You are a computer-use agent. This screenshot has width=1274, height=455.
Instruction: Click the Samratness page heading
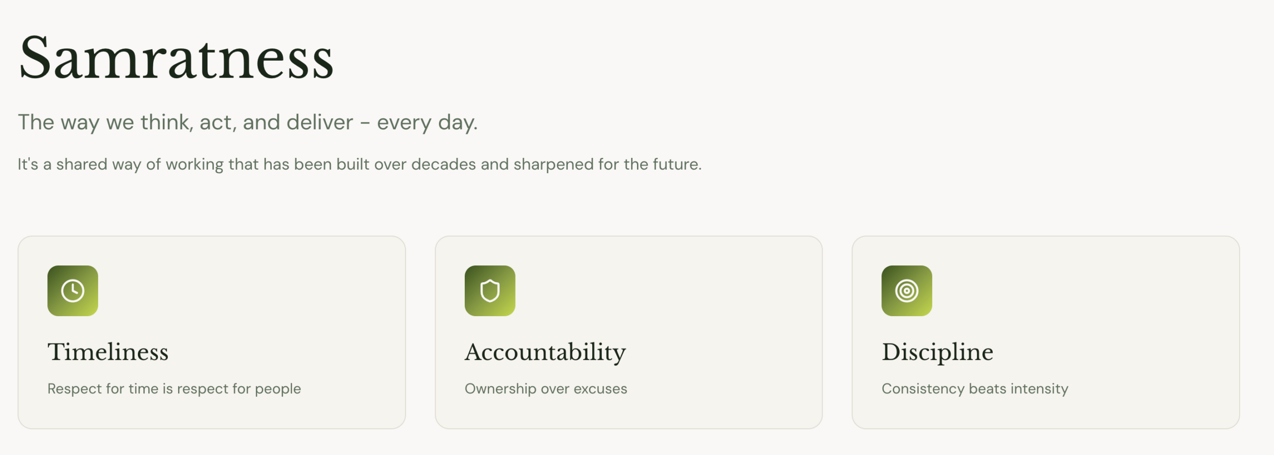pyautogui.click(x=176, y=59)
